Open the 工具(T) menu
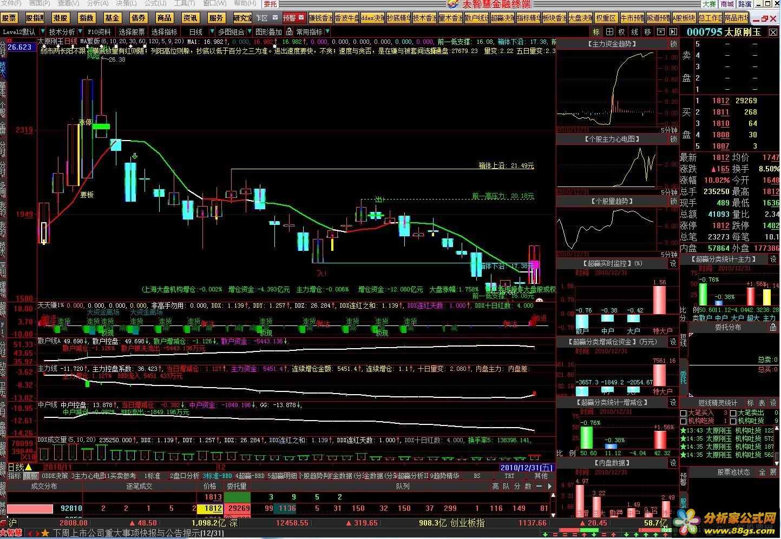The height and width of the screenshot is (539, 781). (x=185, y=3)
